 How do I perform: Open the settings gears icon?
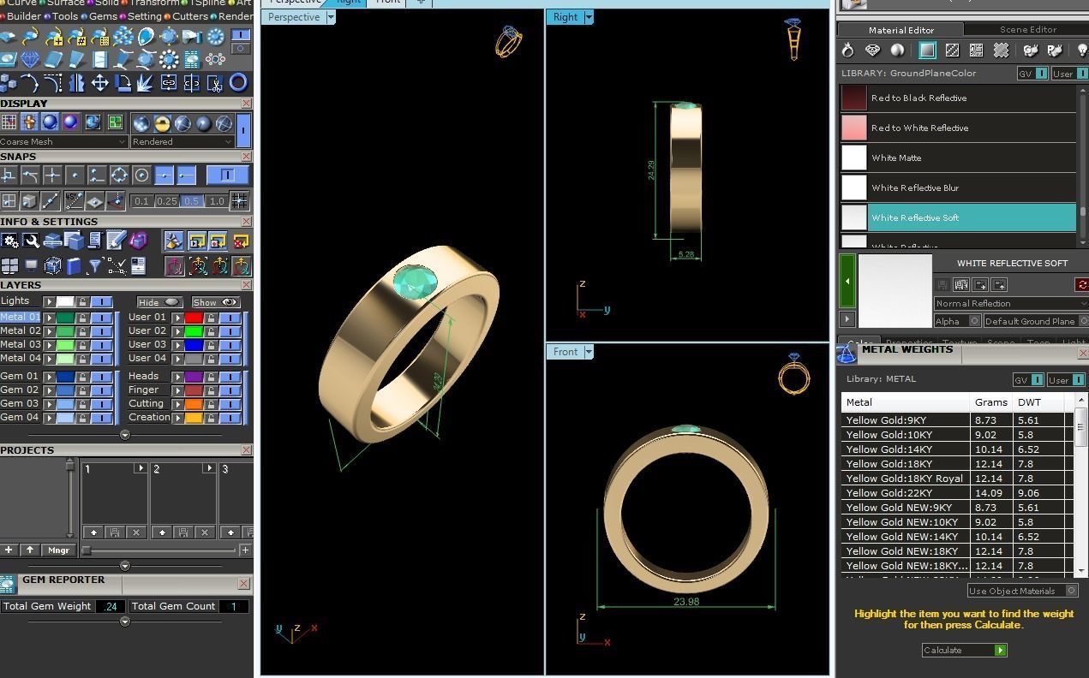tap(9, 240)
